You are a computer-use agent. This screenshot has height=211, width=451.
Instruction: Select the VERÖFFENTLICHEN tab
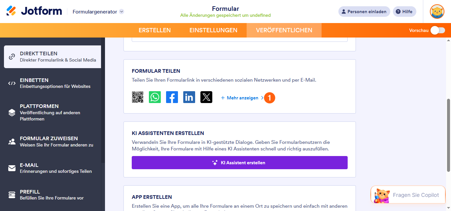284,30
